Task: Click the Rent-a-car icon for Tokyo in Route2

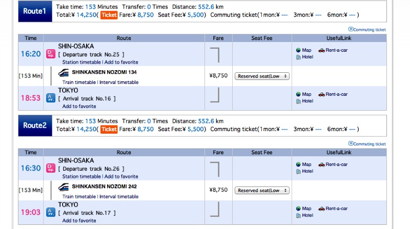Action: [321, 209]
